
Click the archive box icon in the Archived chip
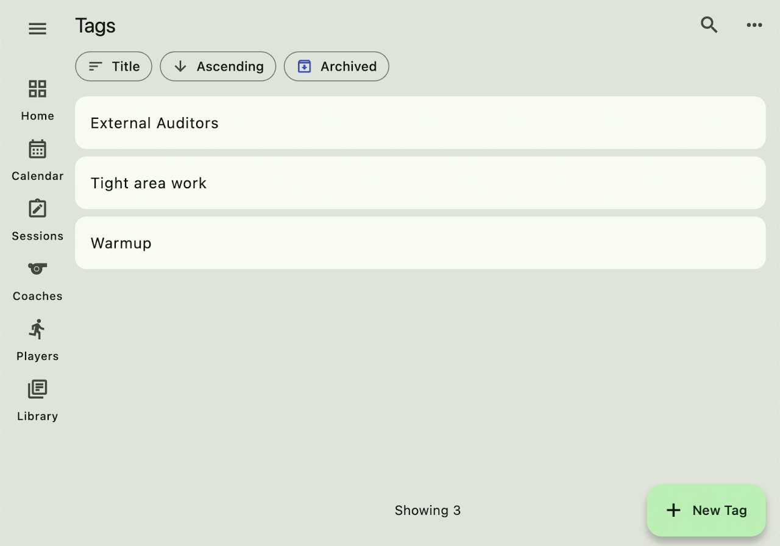[x=304, y=66]
